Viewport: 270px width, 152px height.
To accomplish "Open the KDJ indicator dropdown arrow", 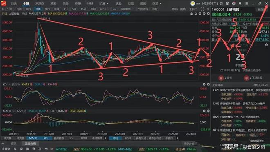I will coord(9,85).
